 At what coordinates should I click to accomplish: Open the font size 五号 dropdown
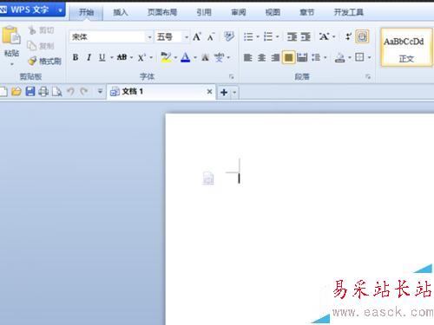tap(186, 37)
